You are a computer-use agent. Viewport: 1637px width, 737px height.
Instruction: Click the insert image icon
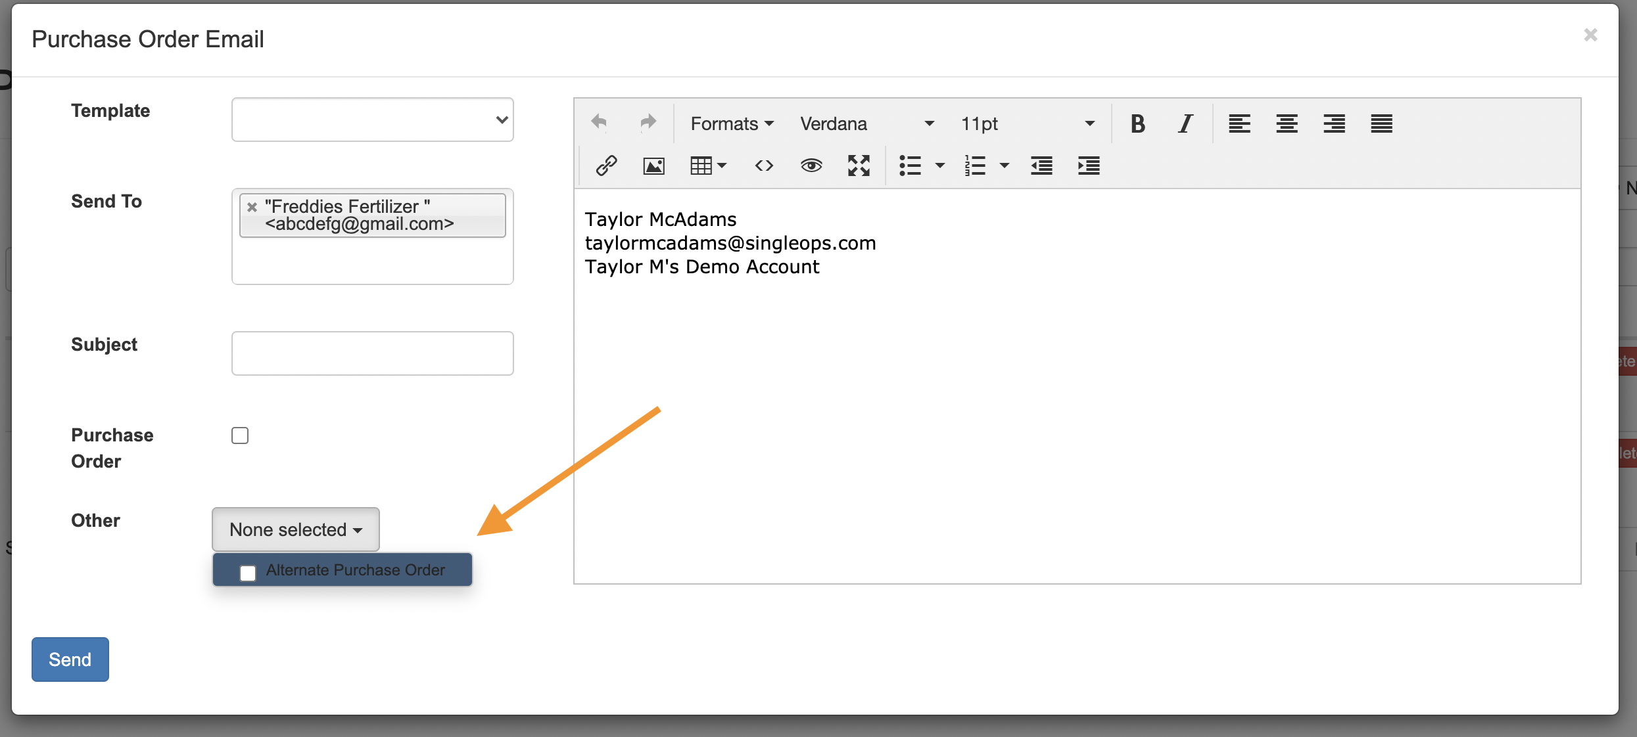[x=653, y=166]
